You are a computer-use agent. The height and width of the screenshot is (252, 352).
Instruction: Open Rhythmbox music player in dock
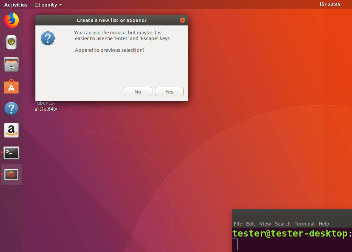[x=11, y=42]
